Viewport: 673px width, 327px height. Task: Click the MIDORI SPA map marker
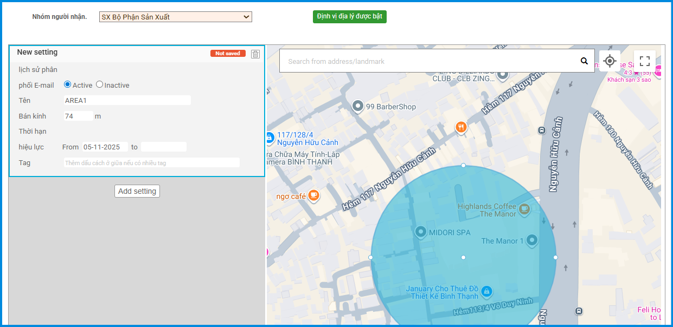coord(420,232)
